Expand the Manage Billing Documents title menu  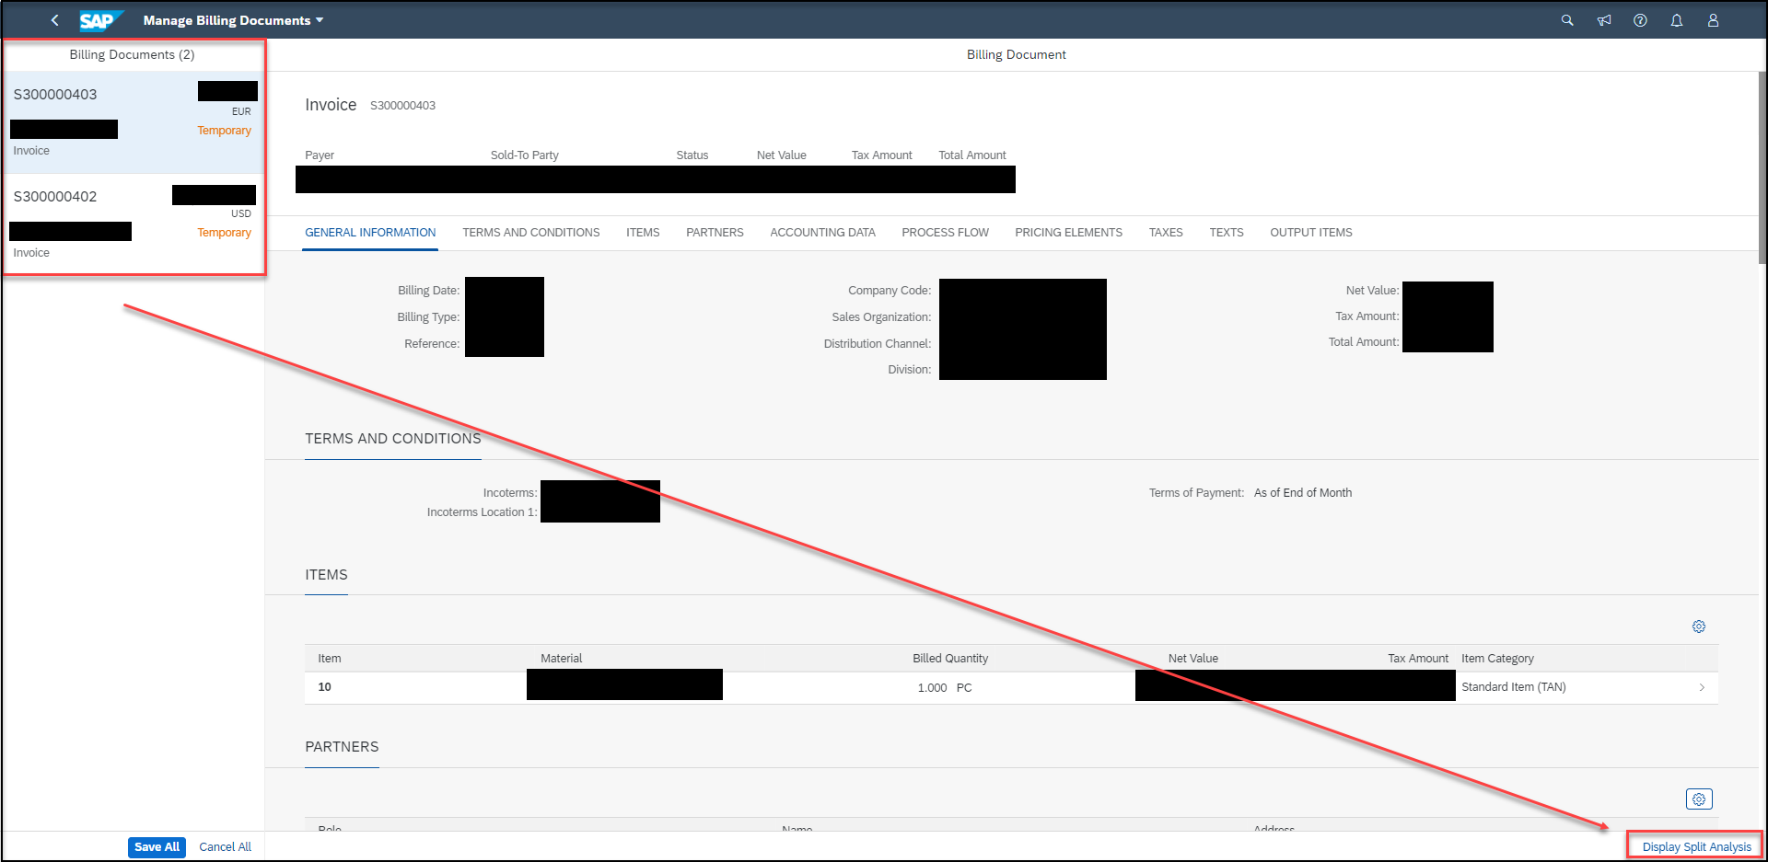click(233, 20)
